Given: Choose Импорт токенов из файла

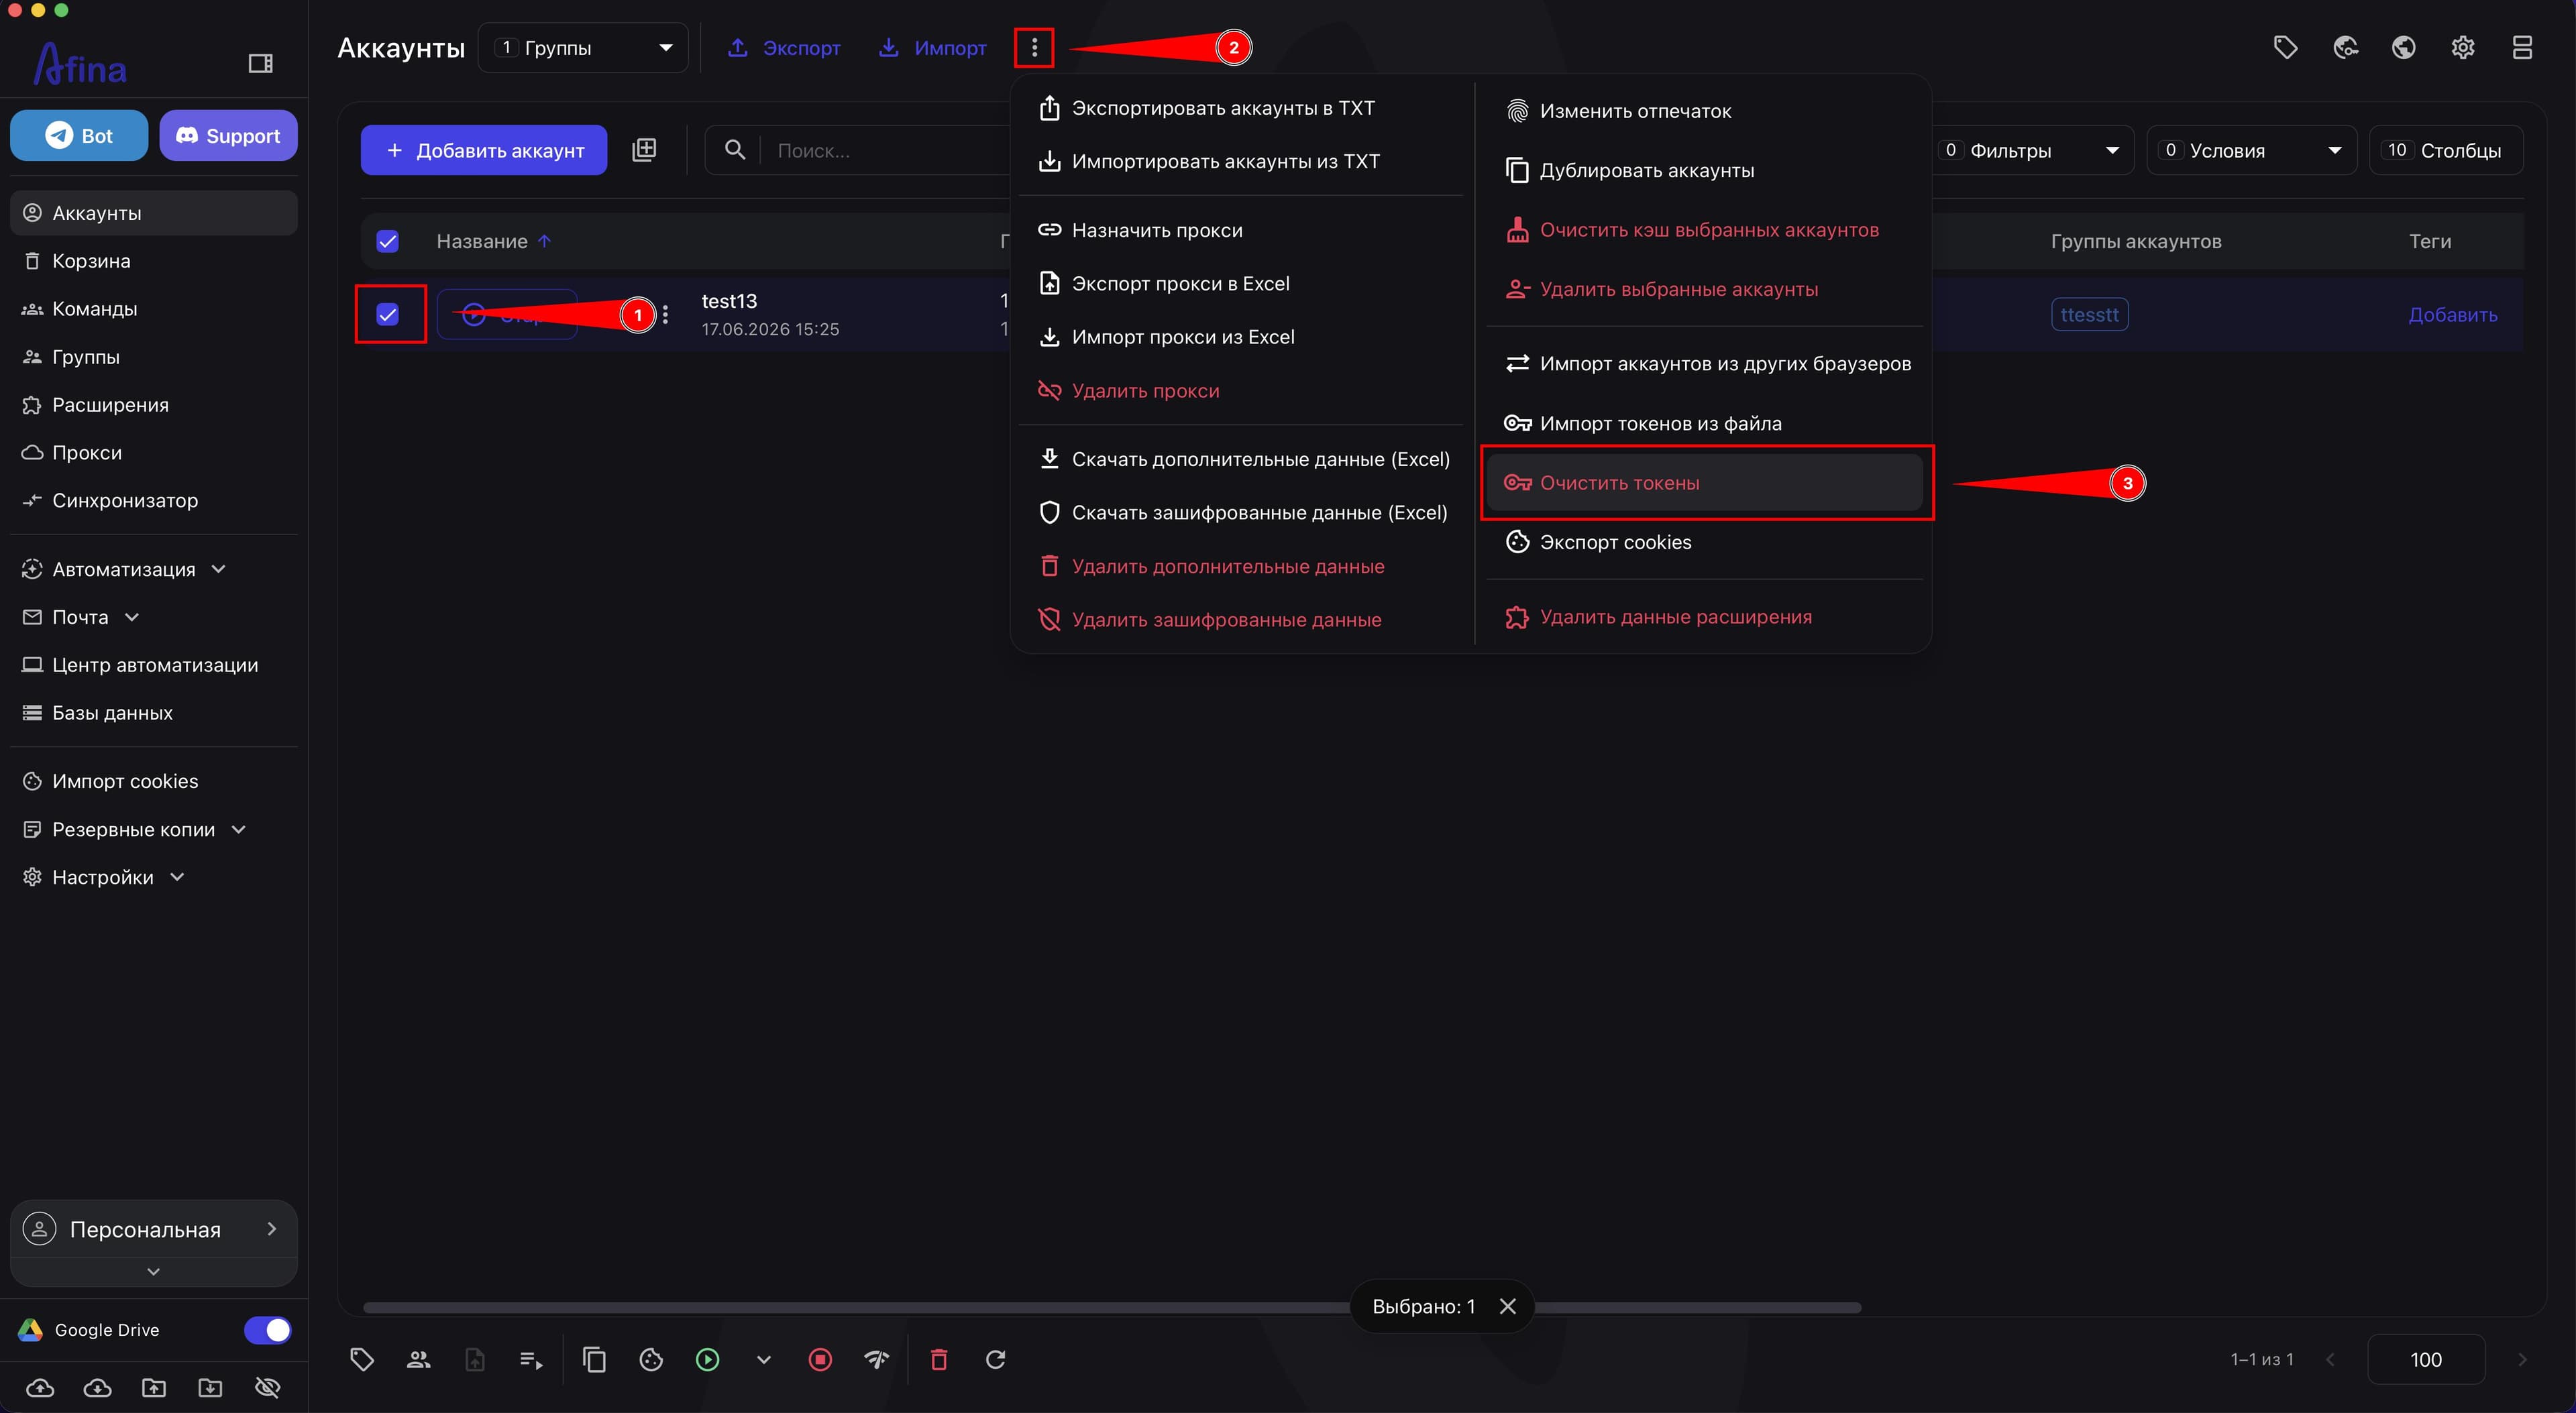Looking at the screenshot, I should click(x=1704, y=423).
